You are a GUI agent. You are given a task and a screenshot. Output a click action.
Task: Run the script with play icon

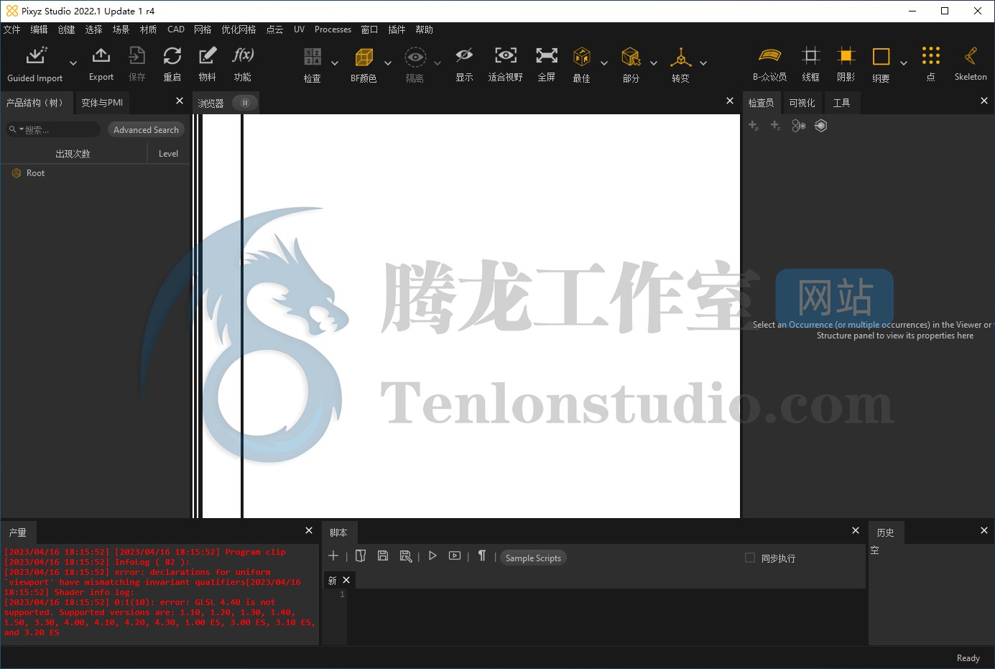coord(432,555)
